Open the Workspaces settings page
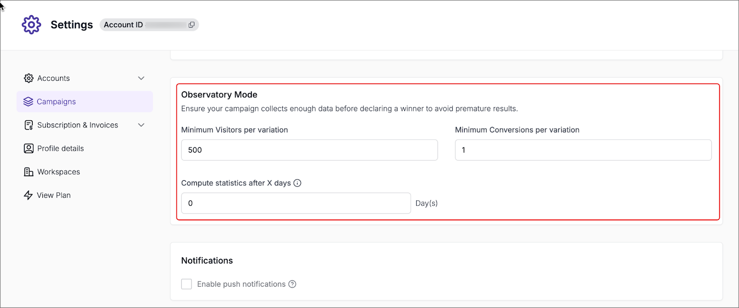739x308 pixels. (59, 172)
